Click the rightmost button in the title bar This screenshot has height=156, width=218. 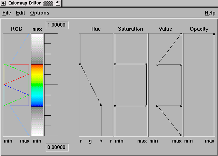58,3
